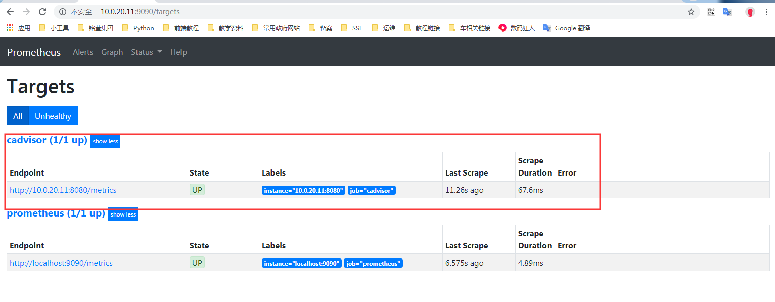Click the Targets page heading
The width and height of the screenshot is (775, 302).
(x=40, y=87)
